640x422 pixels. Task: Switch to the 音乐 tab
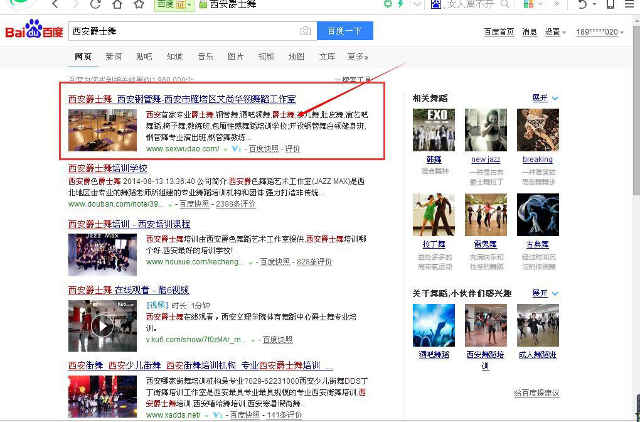click(x=205, y=57)
